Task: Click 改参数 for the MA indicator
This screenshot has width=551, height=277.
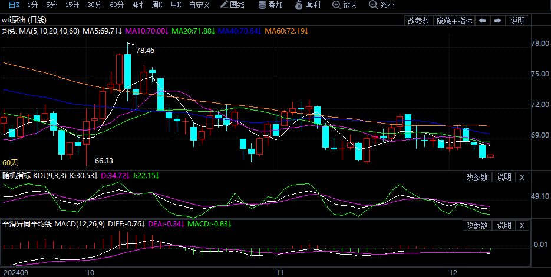Action: 418,21
